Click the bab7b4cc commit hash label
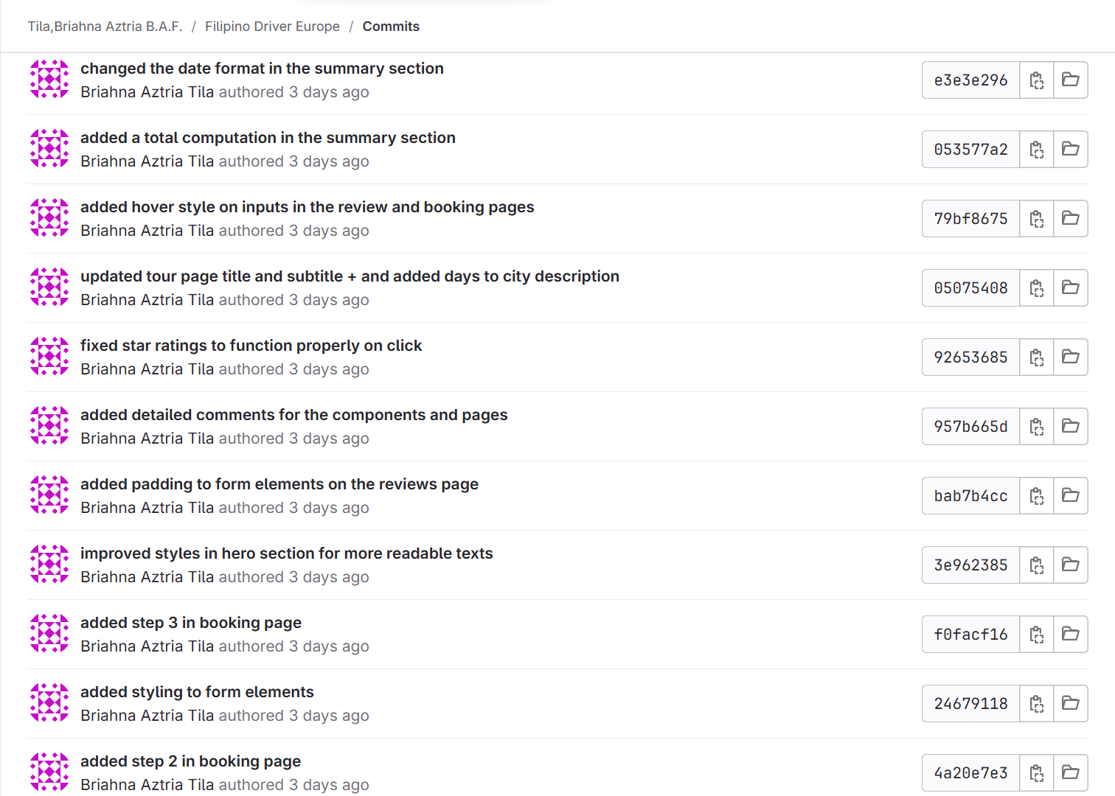1115x796 pixels. tap(970, 496)
